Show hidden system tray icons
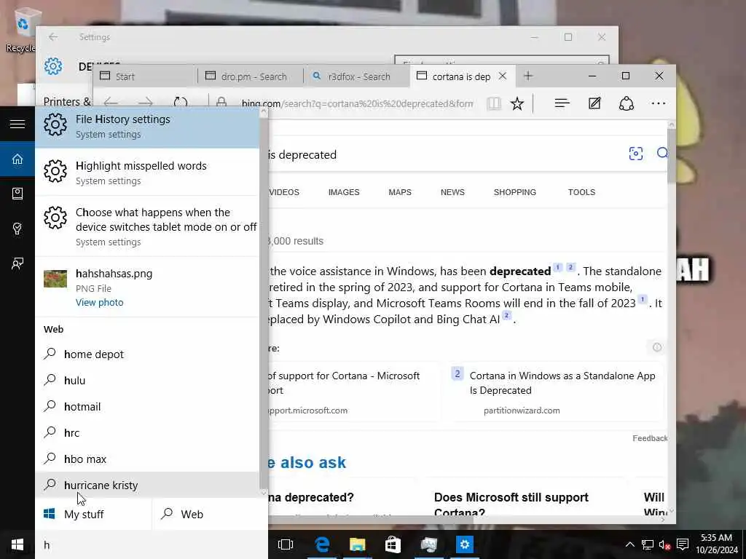746x559 pixels. (629, 544)
